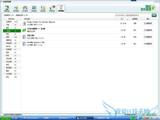Click the 117.42 MB size value
Image resolution: width=160 pixels, height=120 pixels.
coord(123,23)
